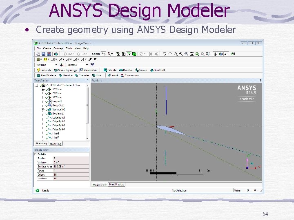This screenshot has width=294, height=220.
Task: Collapse the Details section in Details View
Action: coord(36,154)
